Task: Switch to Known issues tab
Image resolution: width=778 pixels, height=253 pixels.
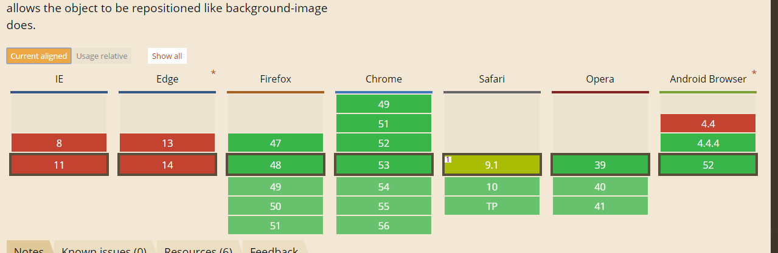Action: (104, 249)
